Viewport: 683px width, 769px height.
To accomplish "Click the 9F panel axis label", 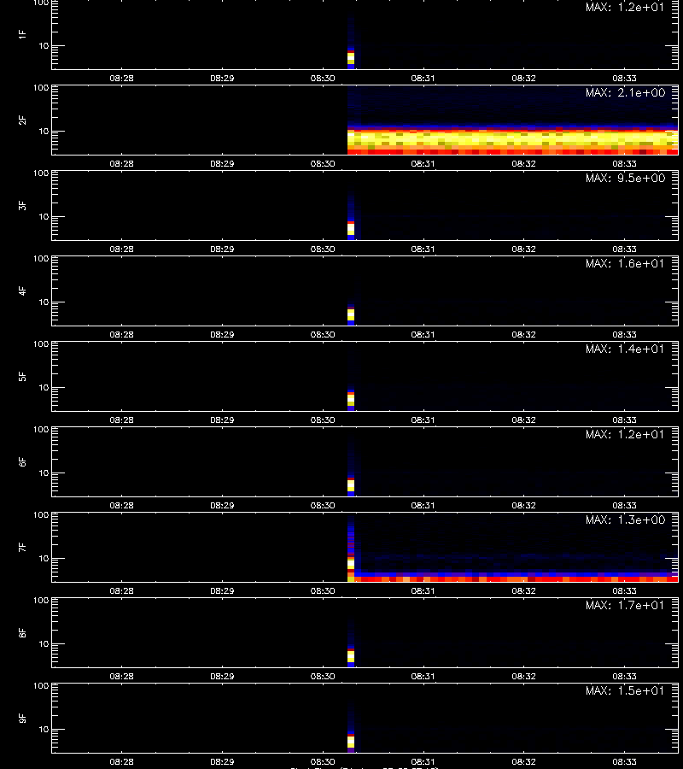I will point(22,718).
